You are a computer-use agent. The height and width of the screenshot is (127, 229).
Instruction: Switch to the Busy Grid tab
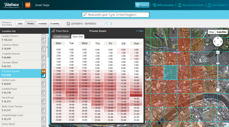click(x=78, y=37)
